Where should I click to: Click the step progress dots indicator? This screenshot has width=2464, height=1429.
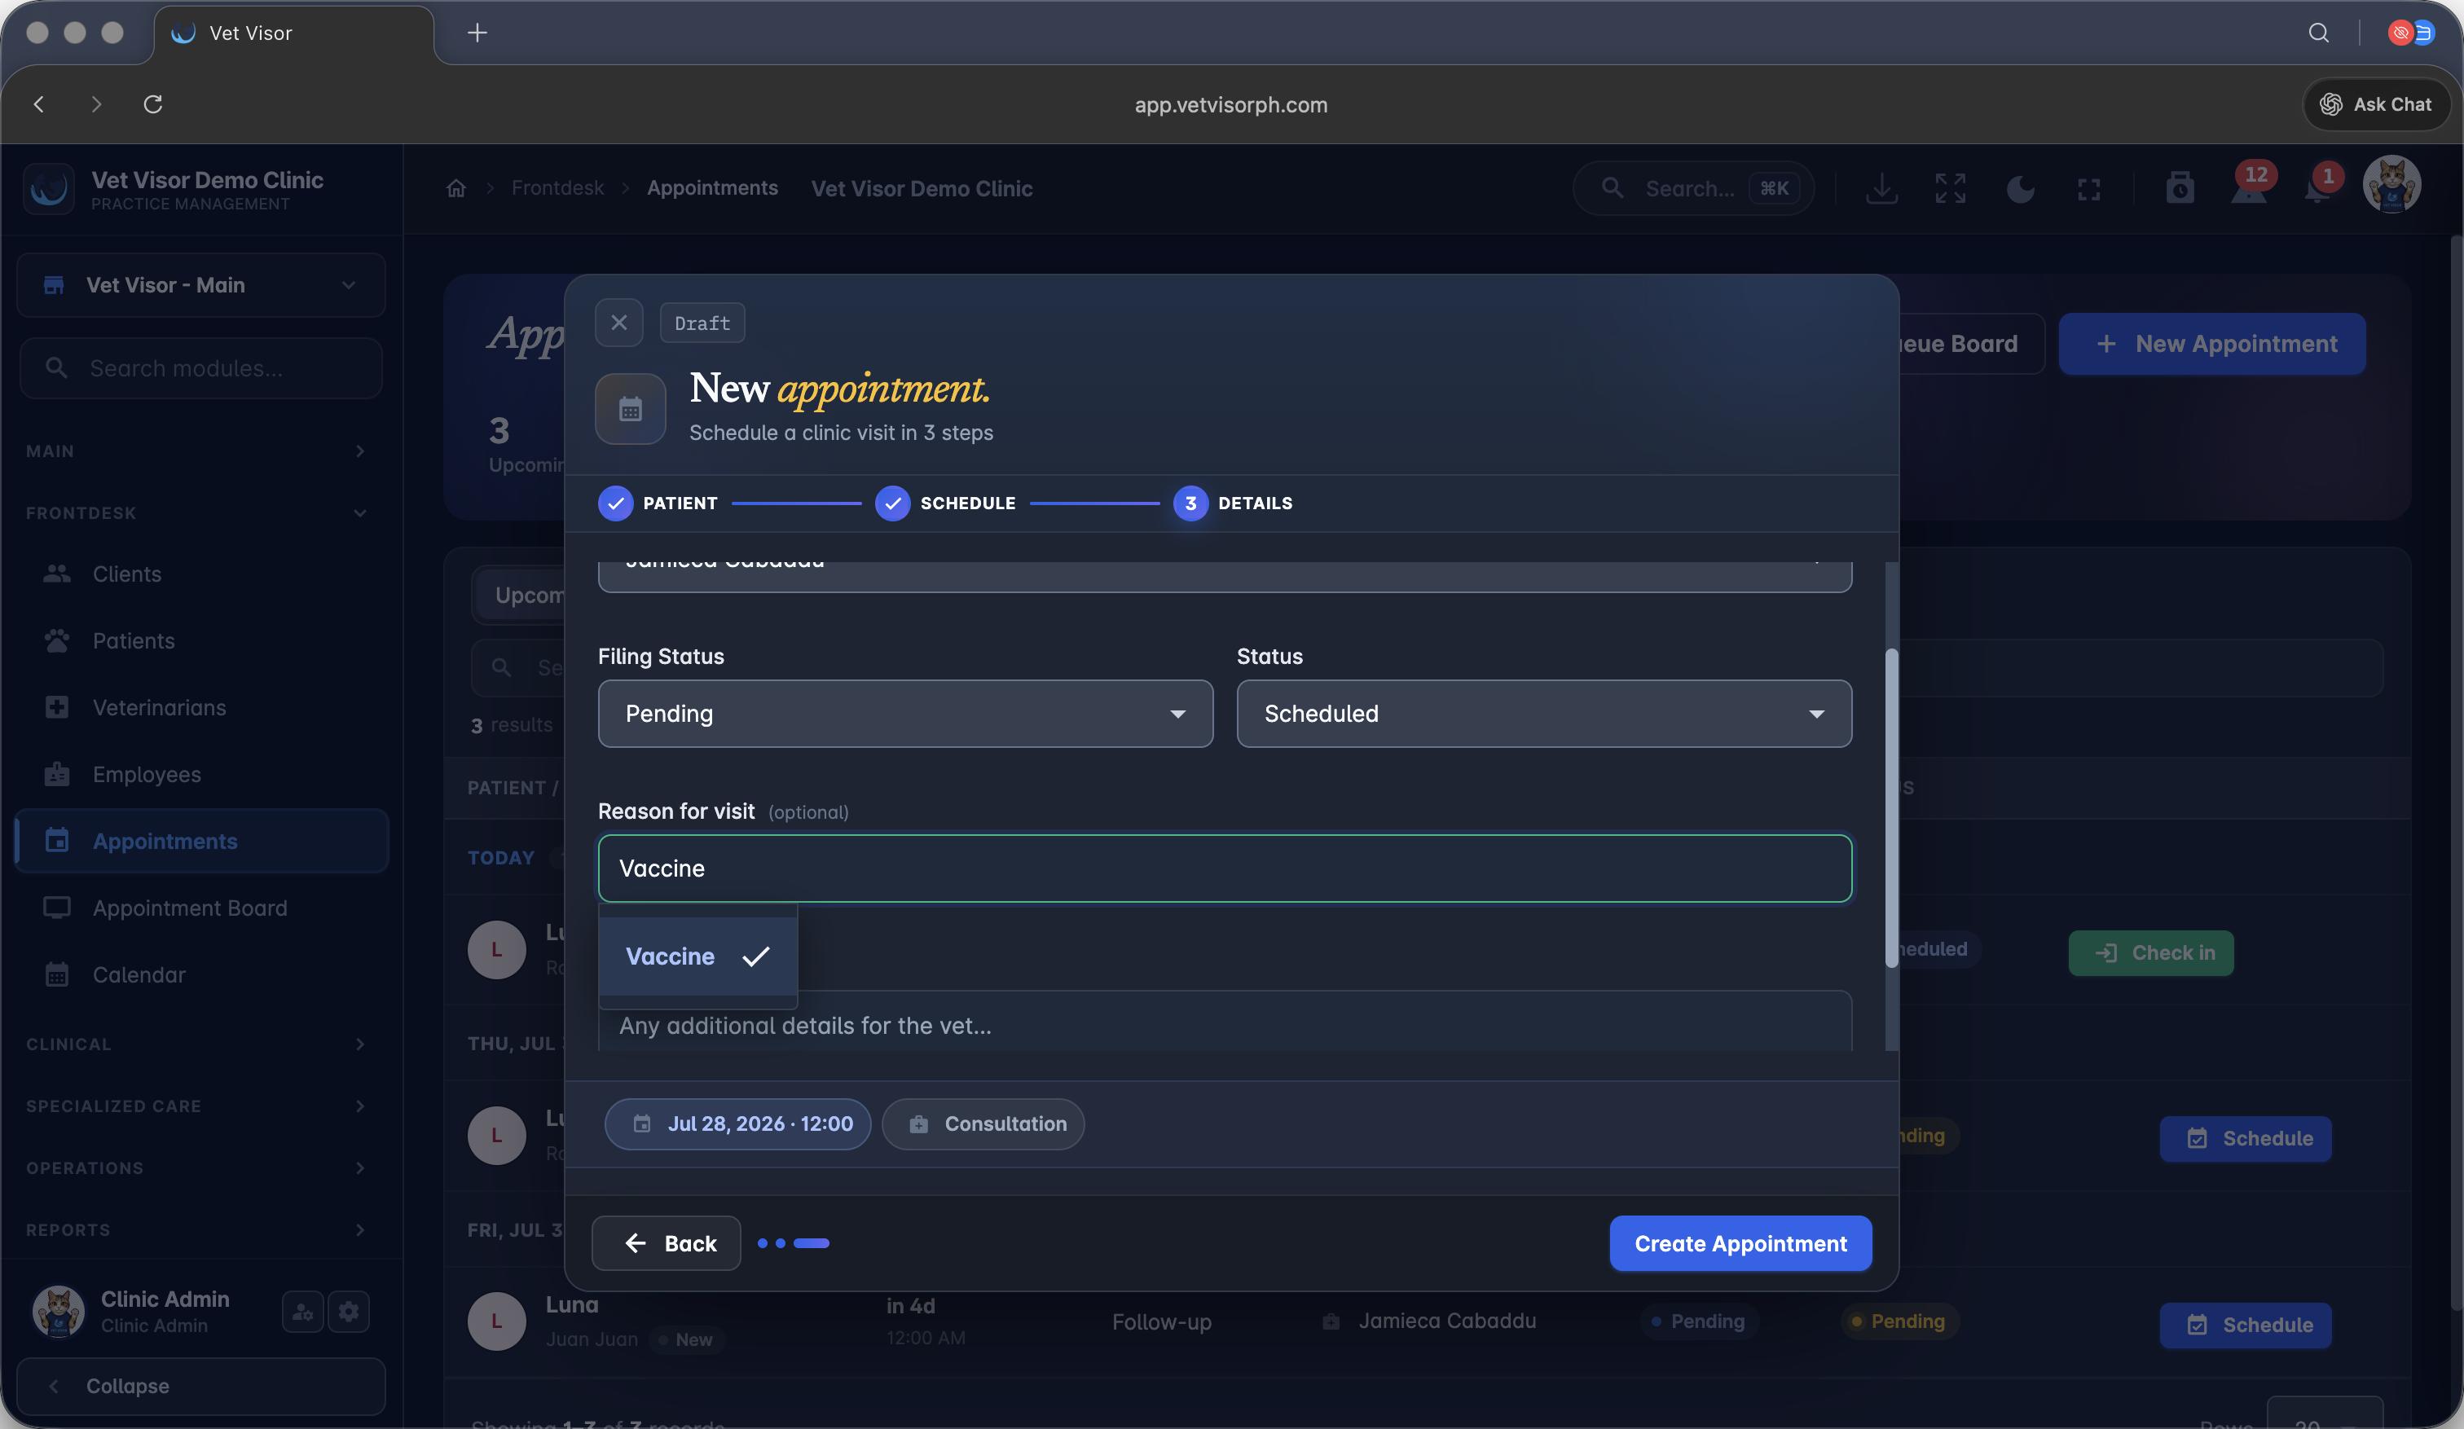tap(794, 1243)
